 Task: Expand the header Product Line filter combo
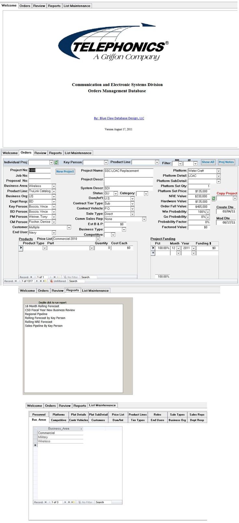click(x=157, y=162)
